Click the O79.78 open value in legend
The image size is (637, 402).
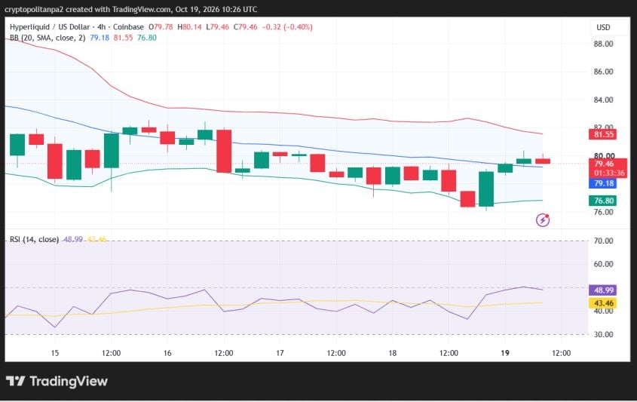coord(161,27)
